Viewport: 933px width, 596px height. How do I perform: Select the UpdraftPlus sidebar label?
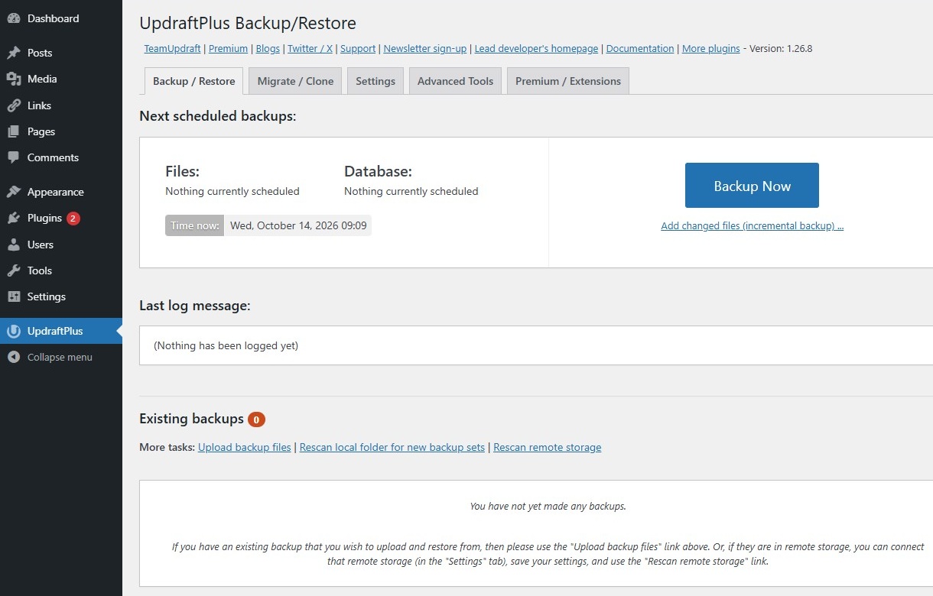click(55, 331)
